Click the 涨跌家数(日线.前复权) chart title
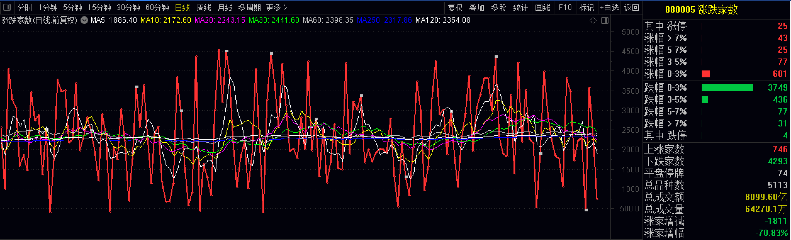 coord(40,20)
